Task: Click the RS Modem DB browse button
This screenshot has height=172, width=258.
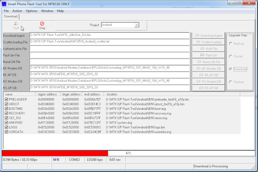Action: pos(208,82)
